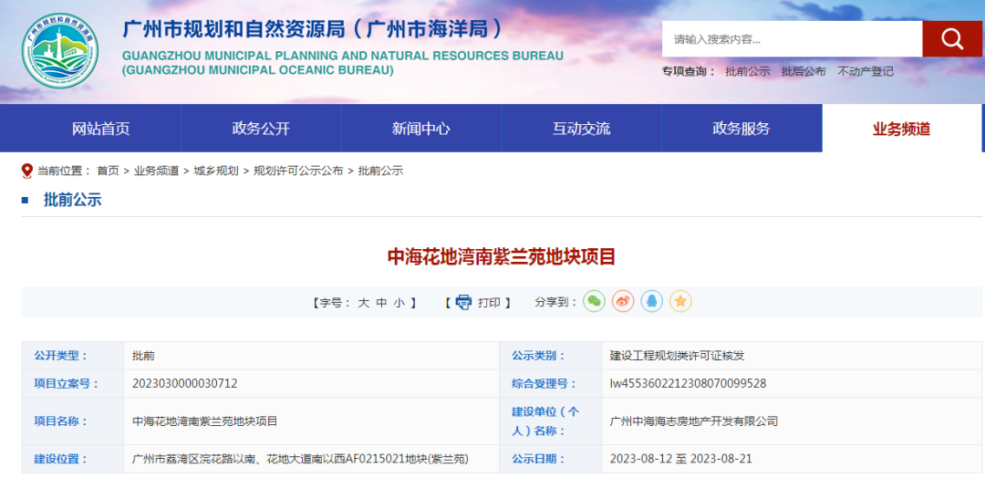
Task: Go to 规划许可公示公布 in breadcrumb
Action: tap(298, 171)
